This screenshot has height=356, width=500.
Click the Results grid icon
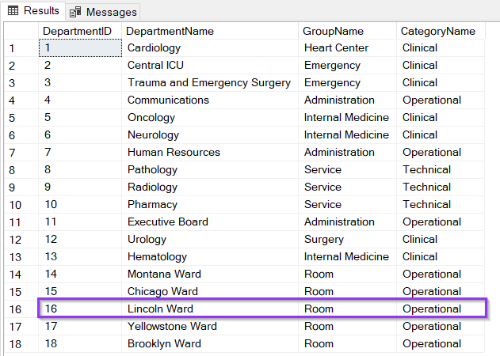(13, 11)
